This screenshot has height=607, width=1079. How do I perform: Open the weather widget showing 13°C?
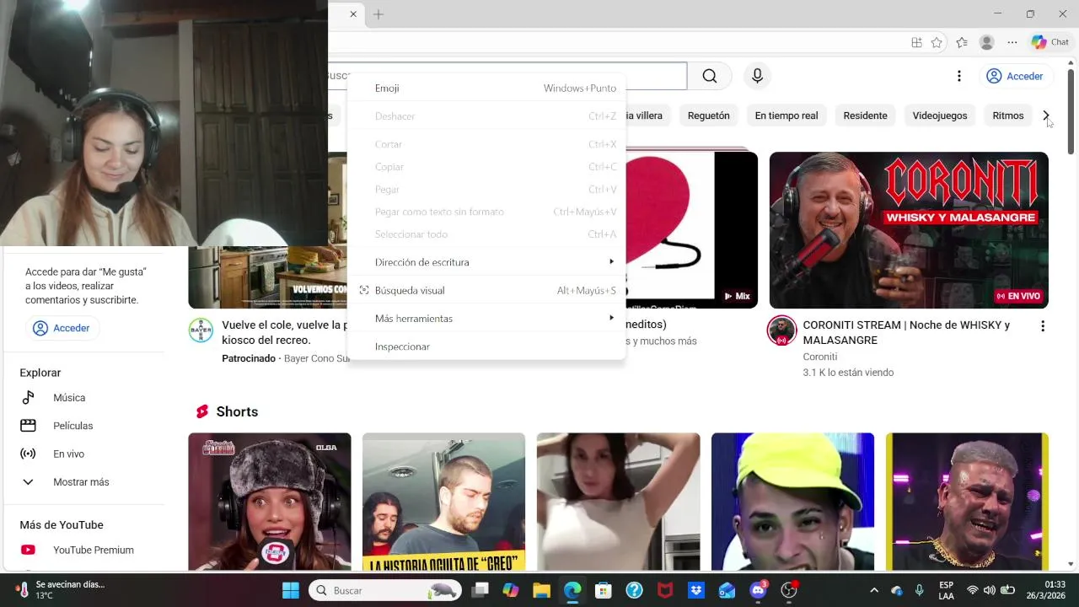[x=59, y=590]
